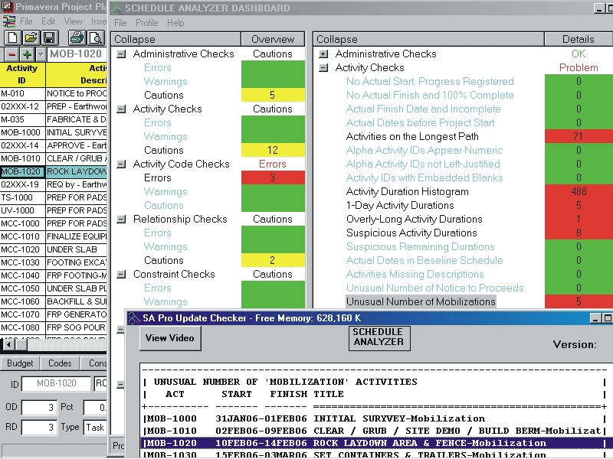Click the green plus add-activity button
Image resolution: width=613 pixels, height=459 pixels.
27,54
